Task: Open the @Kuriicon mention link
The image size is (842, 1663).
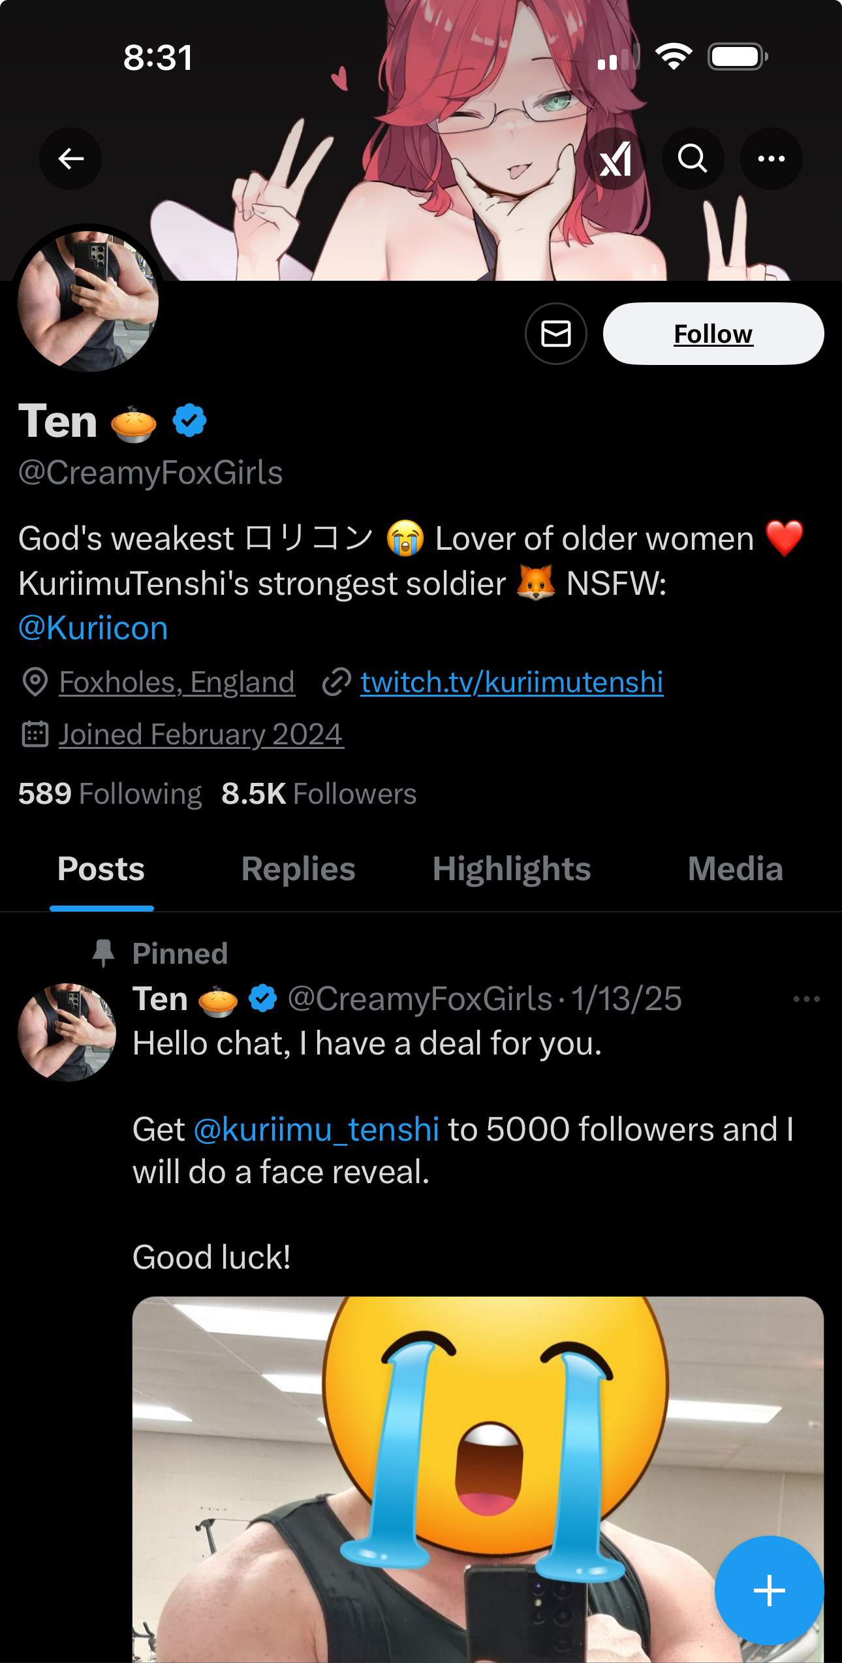Action: (x=93, y=628)
